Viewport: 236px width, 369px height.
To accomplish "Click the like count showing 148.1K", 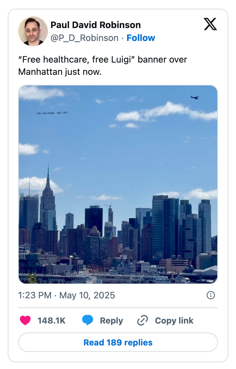I will click(51, 321).
